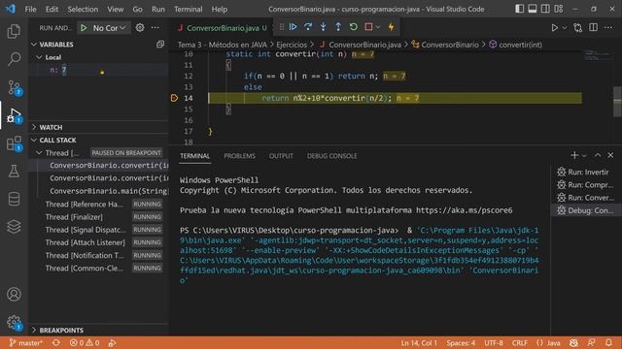
Task: Open the run button dropdown arrow
Action: 565,28
